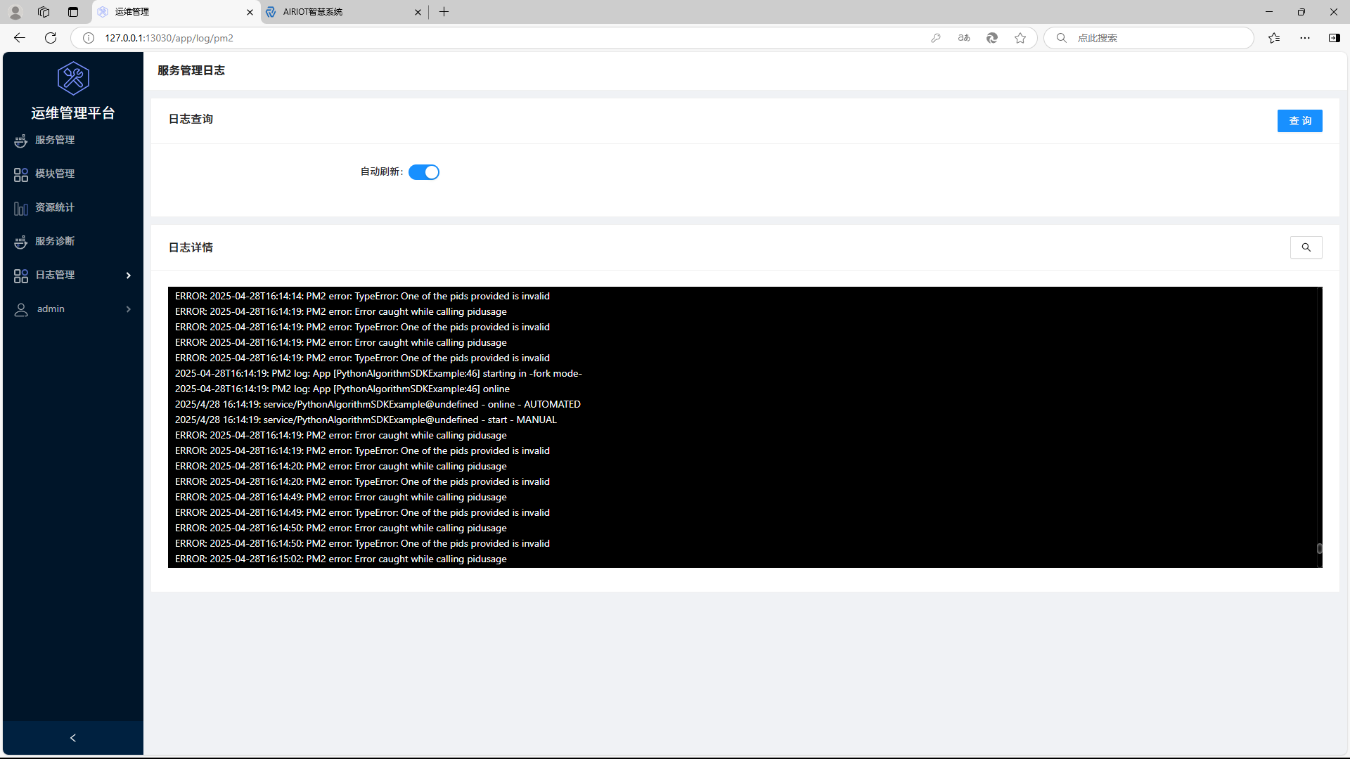Click the 运维管理平台 wrench logo icon

point(73,78)
